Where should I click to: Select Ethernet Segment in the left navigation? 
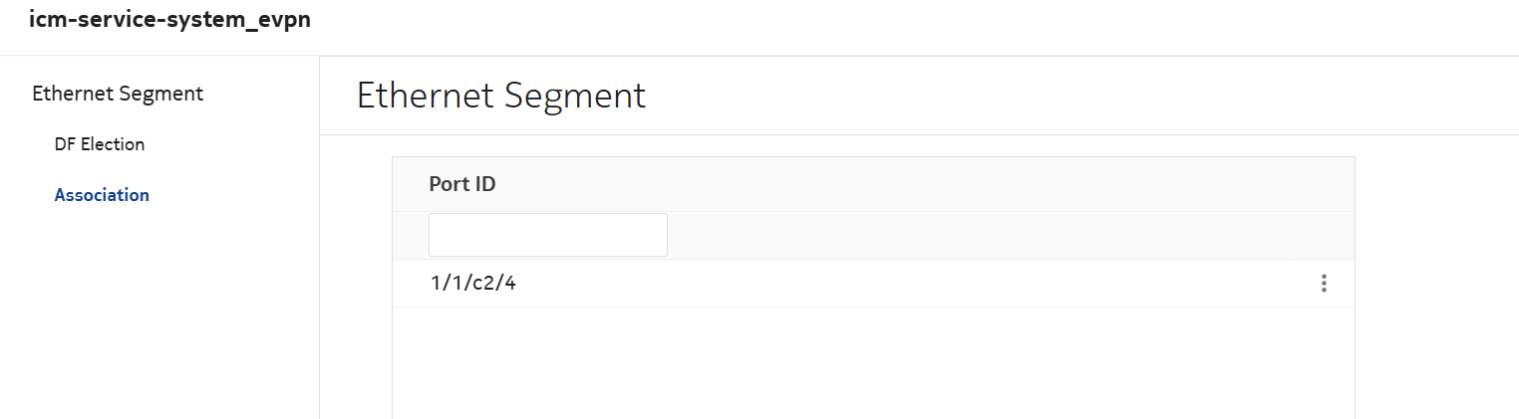(x=118, y=94)
